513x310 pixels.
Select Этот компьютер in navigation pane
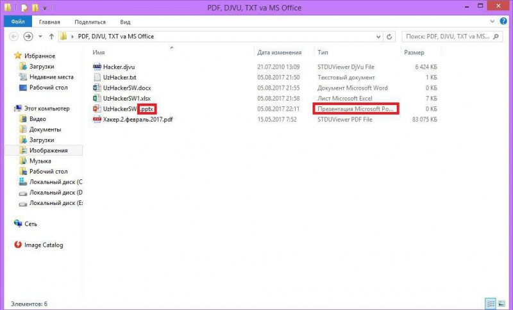click(x=47, y=108)
